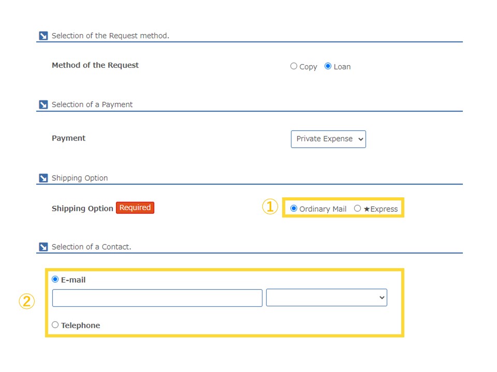Viewport: 497px width, 372px height.
Task: Click the circled number 2 marker
Action: tap(26, 301)
